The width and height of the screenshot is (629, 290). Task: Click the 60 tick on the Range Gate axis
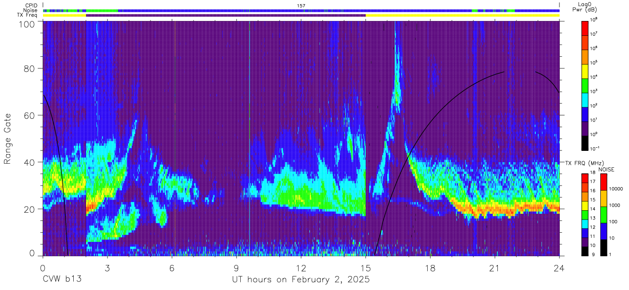coord(30,116)
